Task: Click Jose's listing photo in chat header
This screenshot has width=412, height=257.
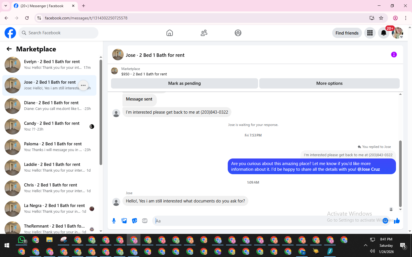Action: point(118,55)
